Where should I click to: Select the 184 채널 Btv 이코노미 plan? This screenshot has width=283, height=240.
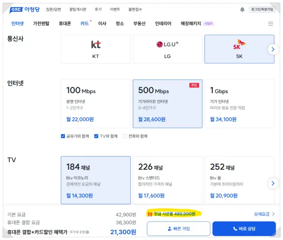coord(96,180)
